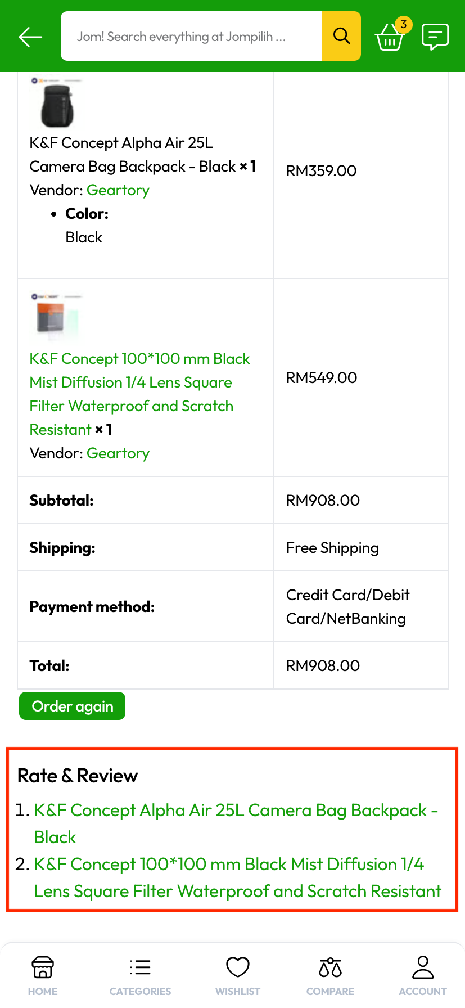This screenshot has height=1008, width=465.
Task: Open the chat messages icon
Action: coord(435,37)
